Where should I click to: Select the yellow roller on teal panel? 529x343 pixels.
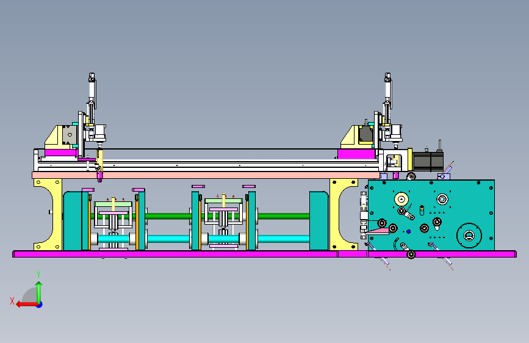(x=401, y=199)
